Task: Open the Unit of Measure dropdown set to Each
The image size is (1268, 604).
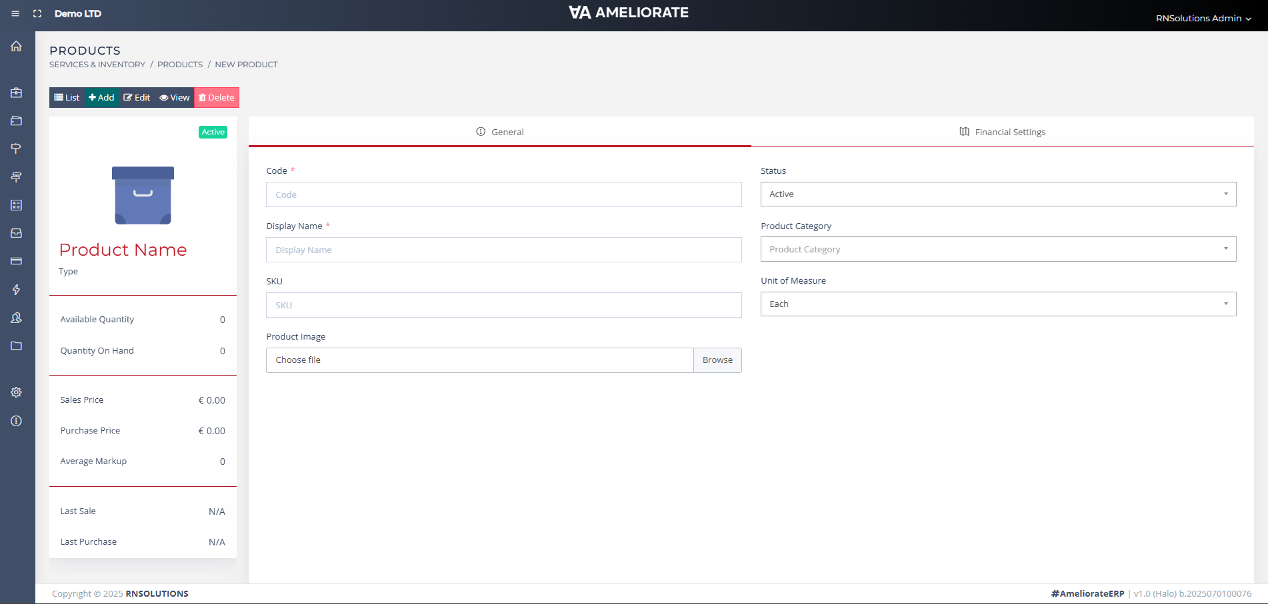Action: (998, 304)
